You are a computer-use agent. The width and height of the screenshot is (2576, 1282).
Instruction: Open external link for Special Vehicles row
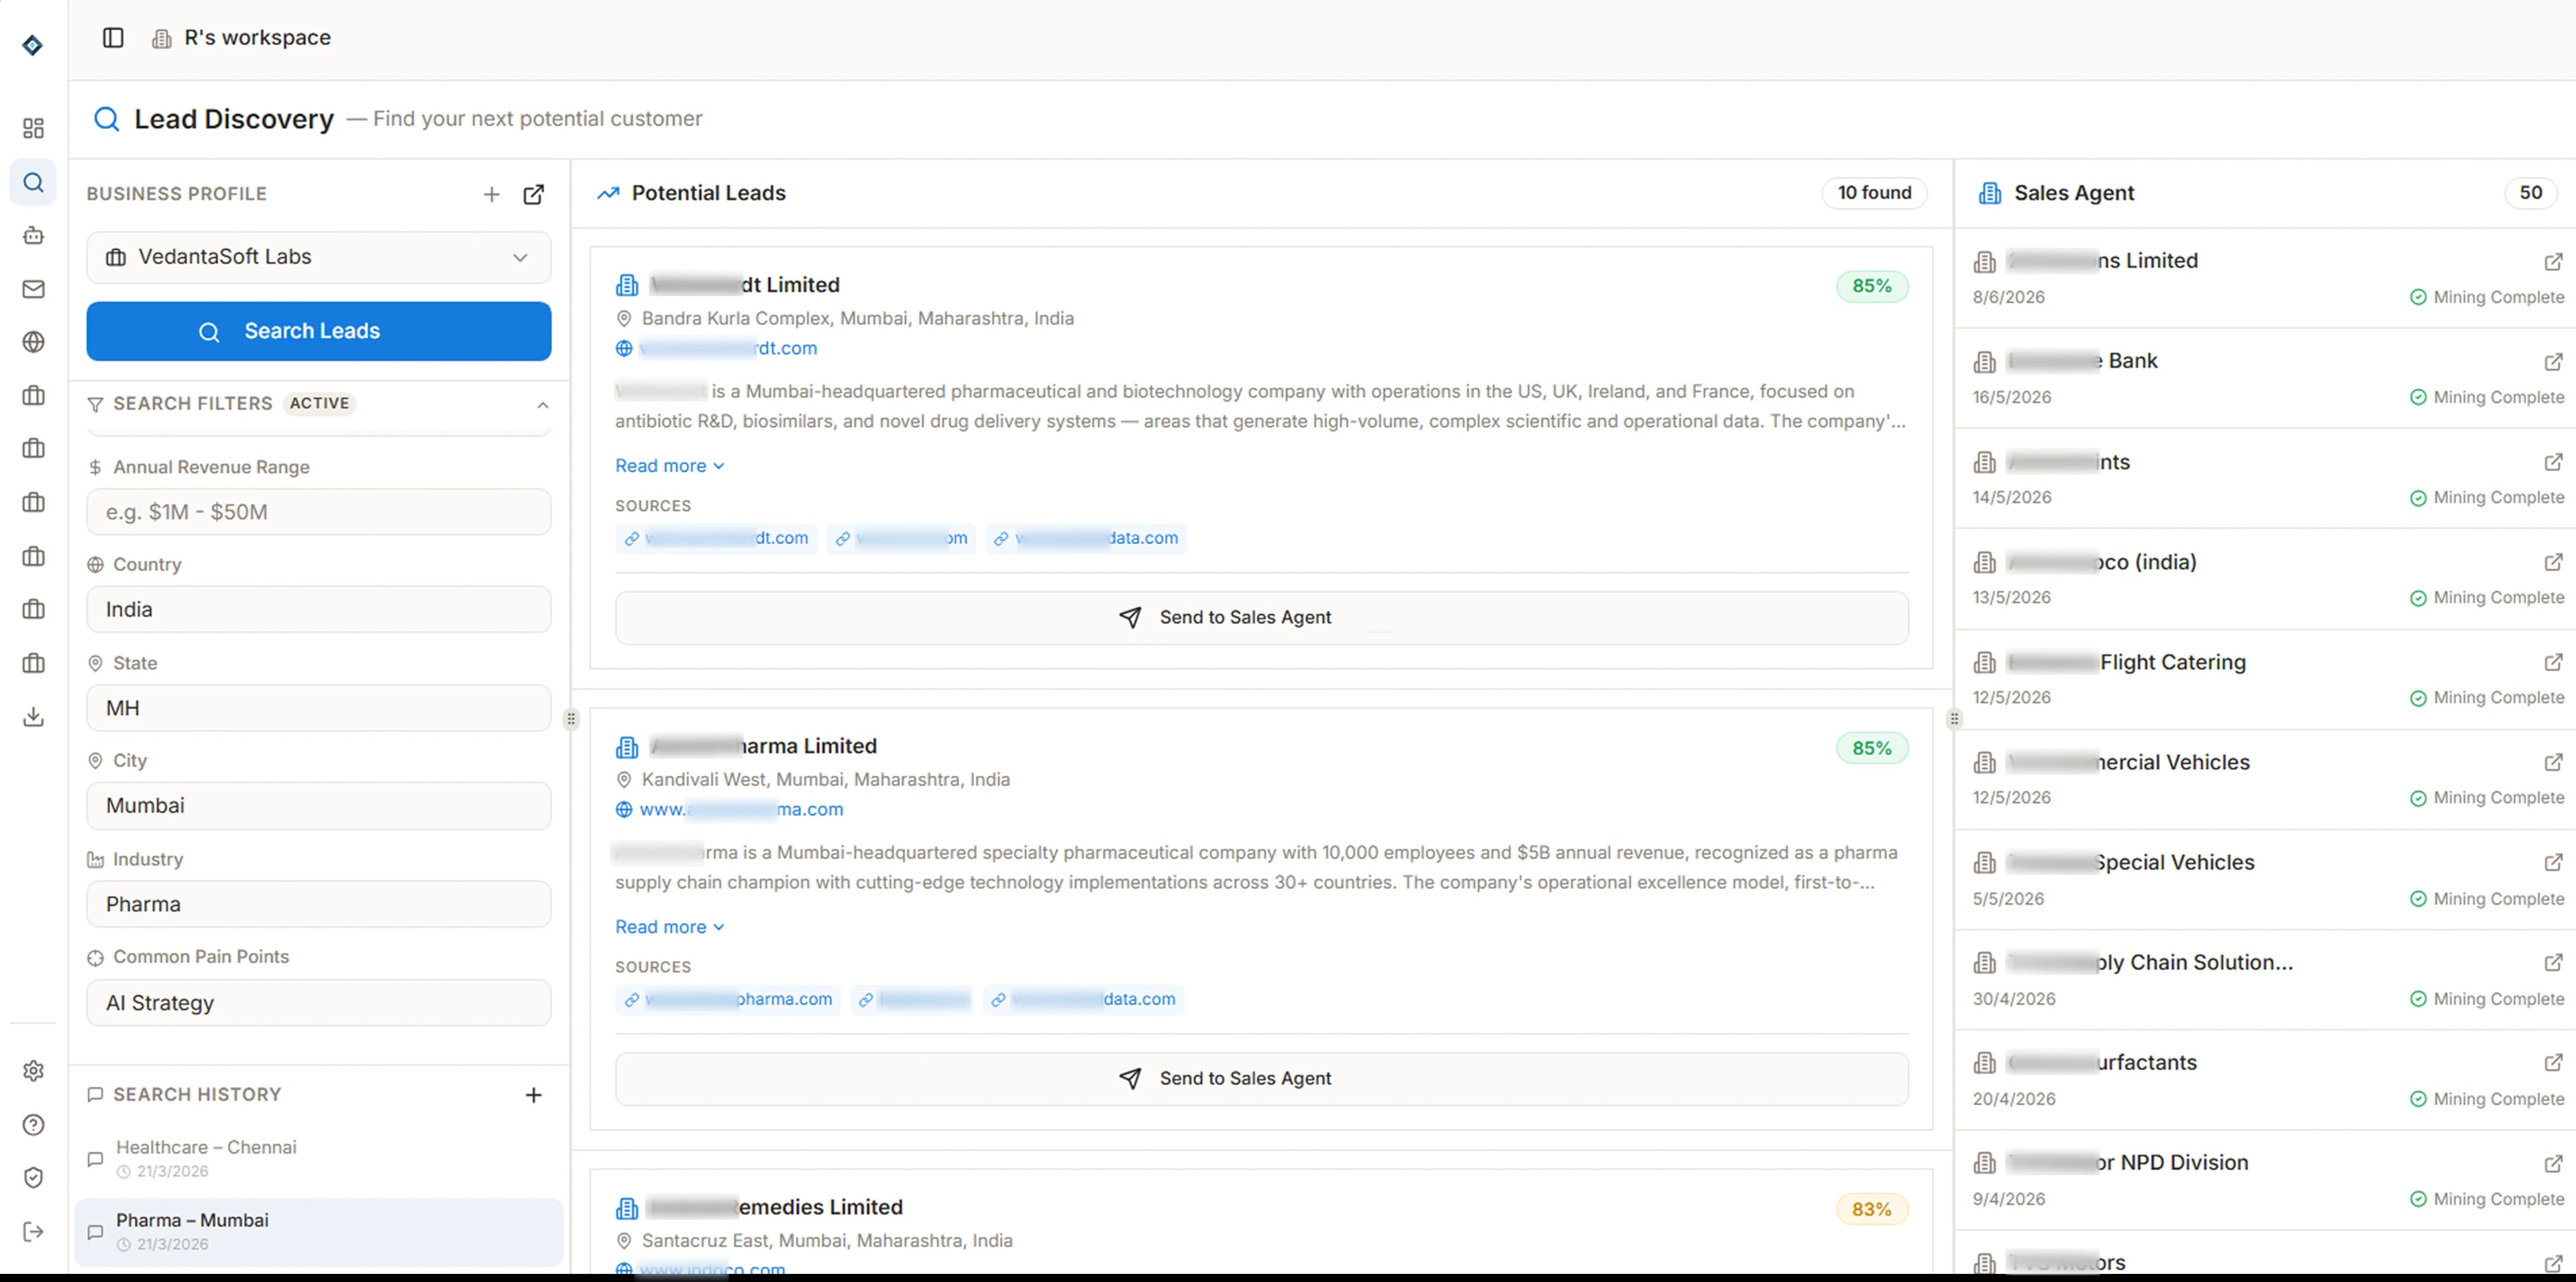coord(2553,862)
